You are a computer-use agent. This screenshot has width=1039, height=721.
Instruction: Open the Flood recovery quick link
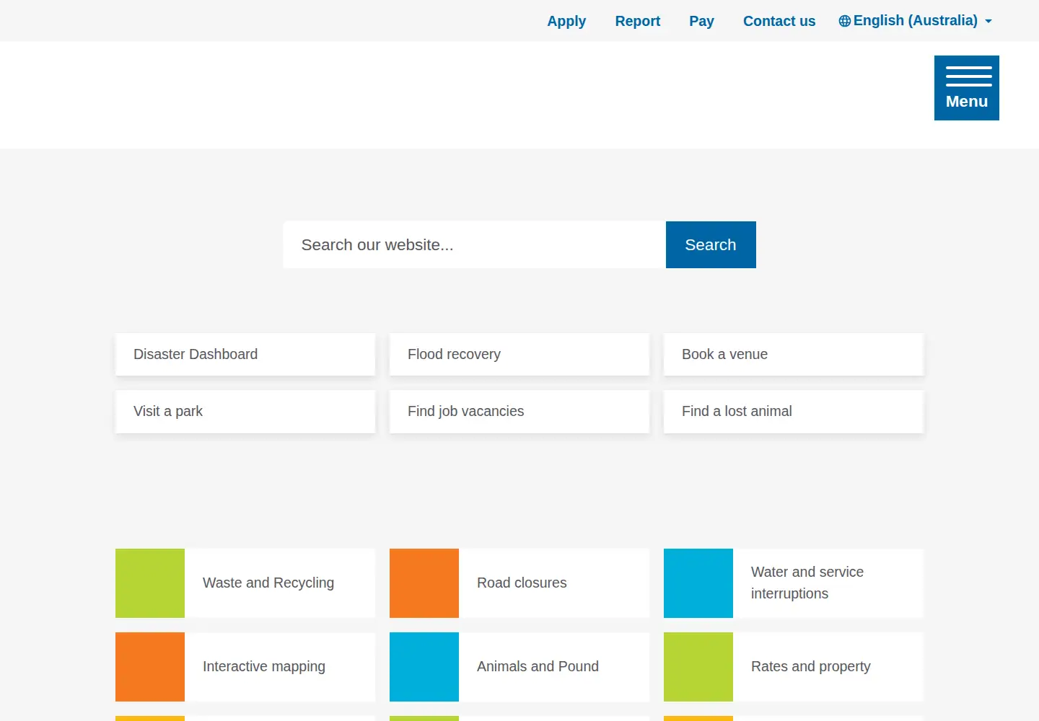519,354
